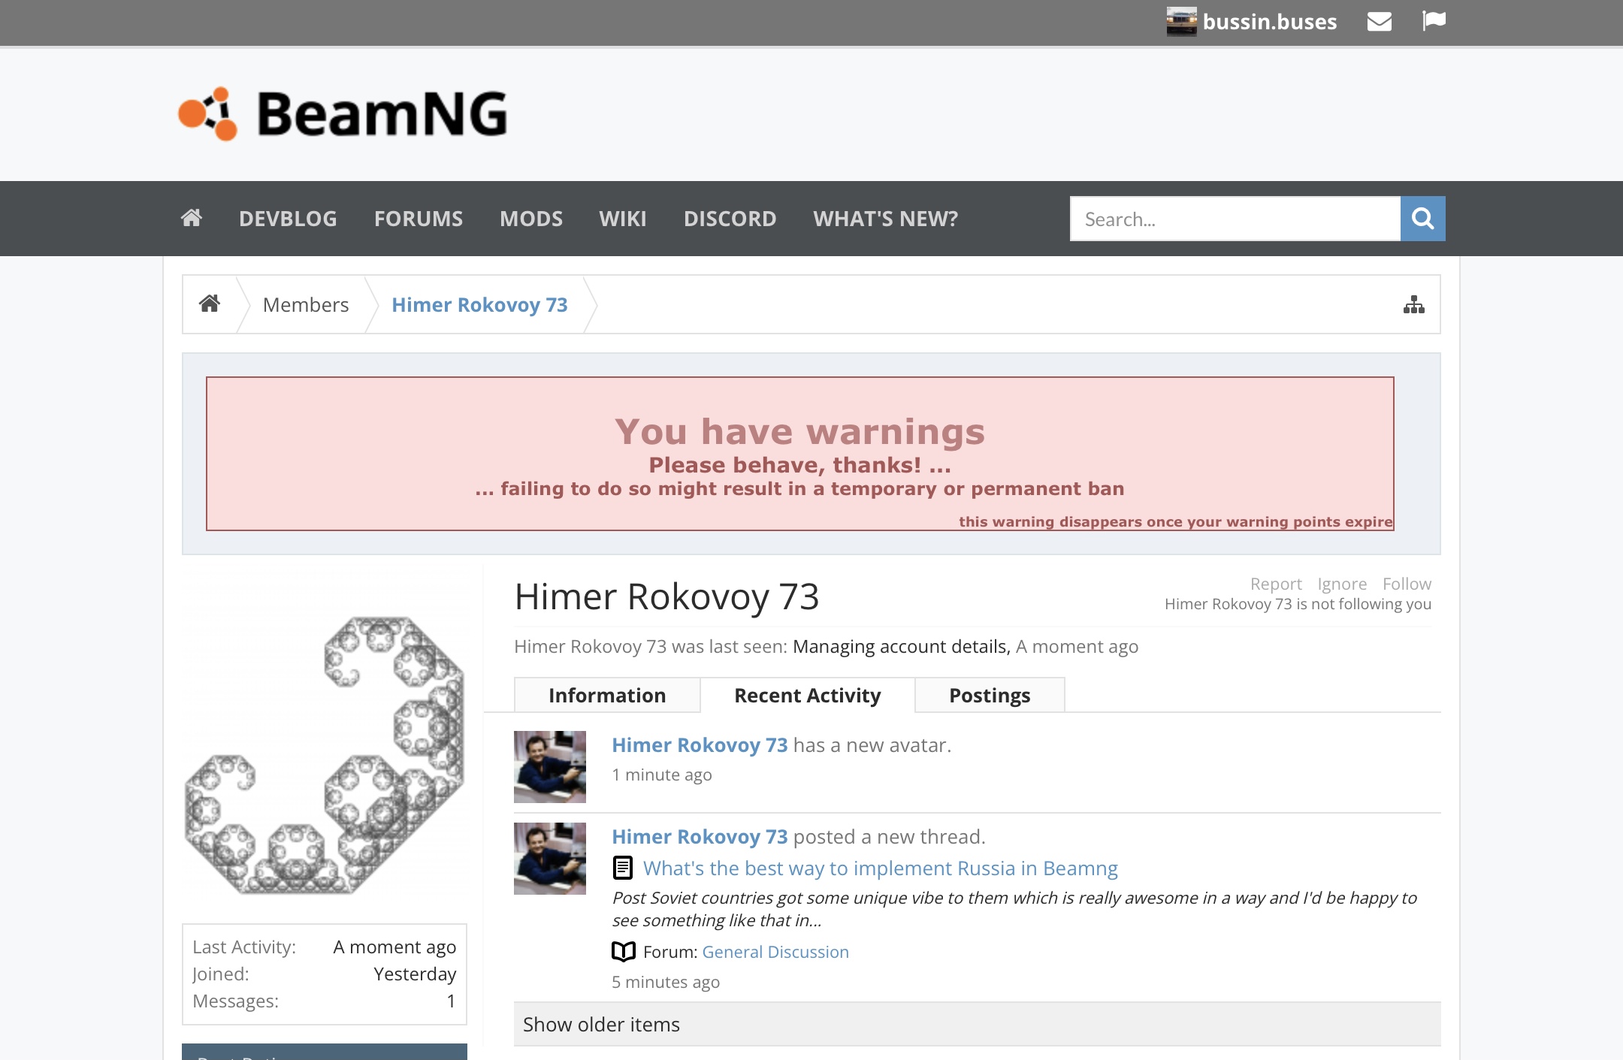Open the MODS nav item
This screenshot has width=1623, height=1060.
click(x=531, y=219)
